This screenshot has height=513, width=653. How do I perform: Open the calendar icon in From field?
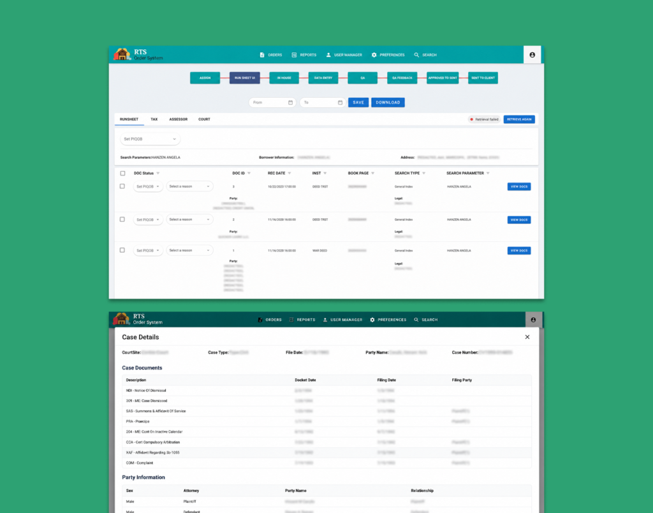[x=290, y=103]
